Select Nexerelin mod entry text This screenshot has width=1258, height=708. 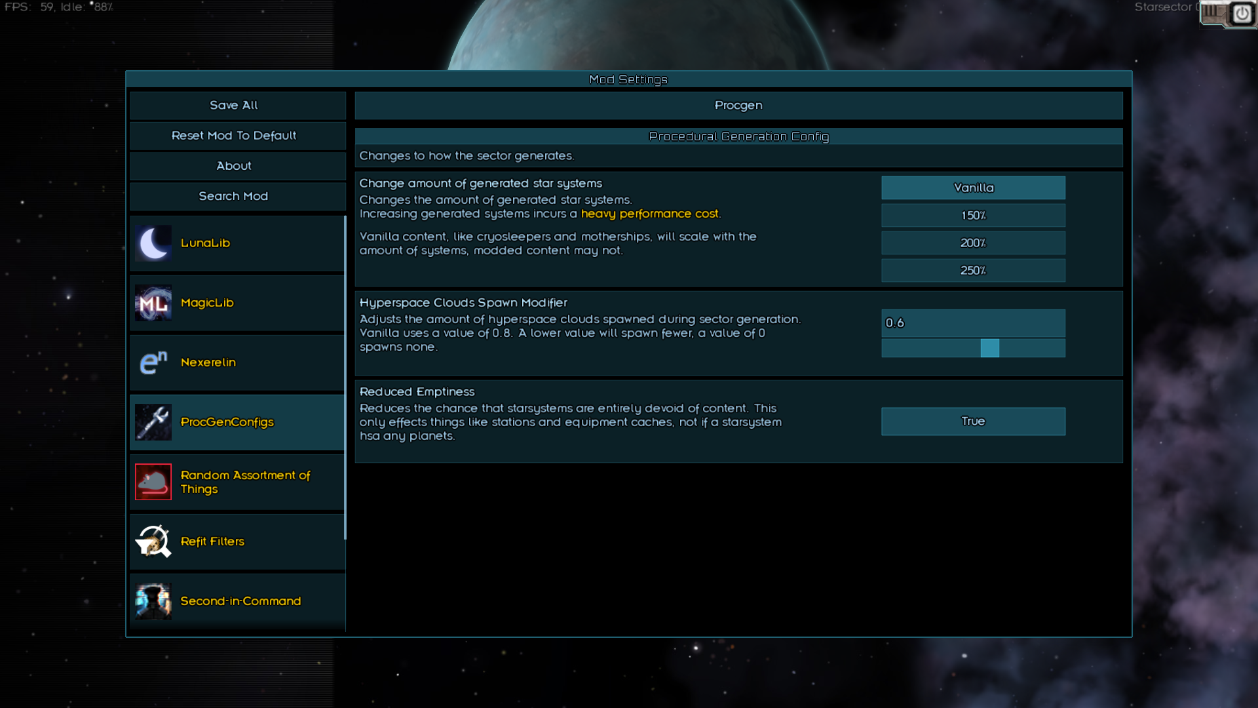[208, 363]
